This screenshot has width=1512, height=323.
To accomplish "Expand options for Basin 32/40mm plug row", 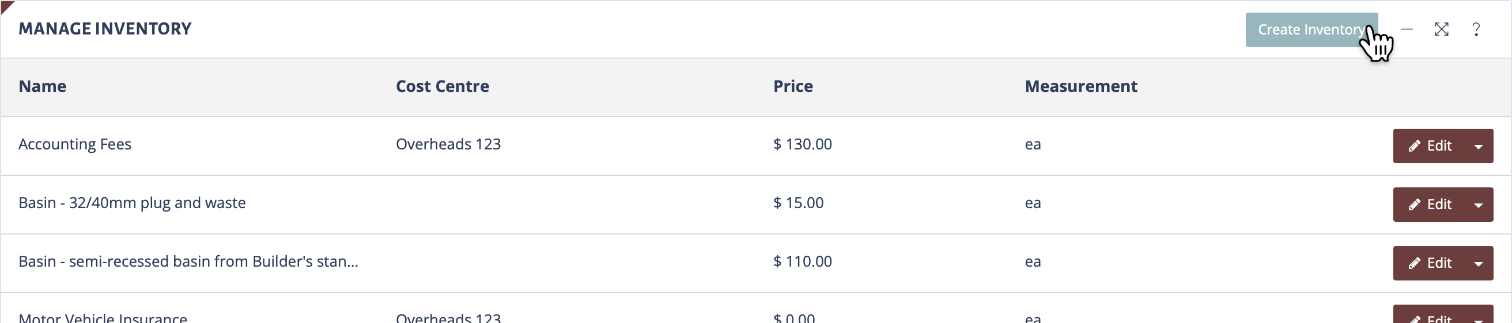I will click(x=1479, y=204).
